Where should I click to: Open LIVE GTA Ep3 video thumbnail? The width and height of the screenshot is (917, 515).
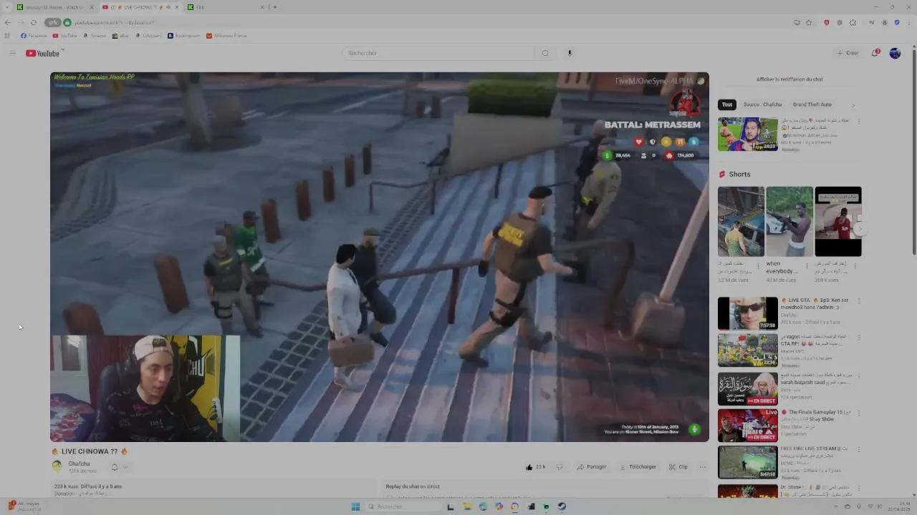pos(747,313)
